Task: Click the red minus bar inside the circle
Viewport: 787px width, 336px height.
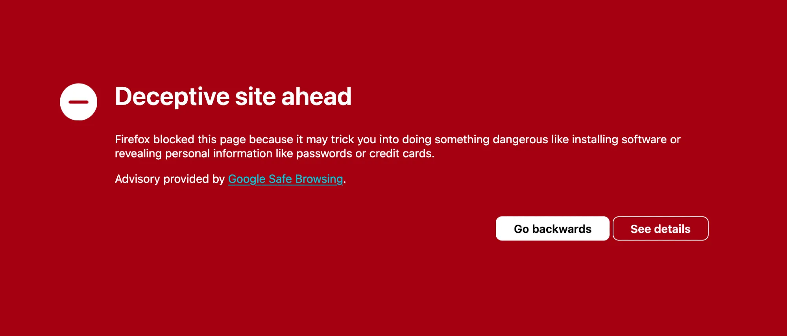Action: point(78,102)
